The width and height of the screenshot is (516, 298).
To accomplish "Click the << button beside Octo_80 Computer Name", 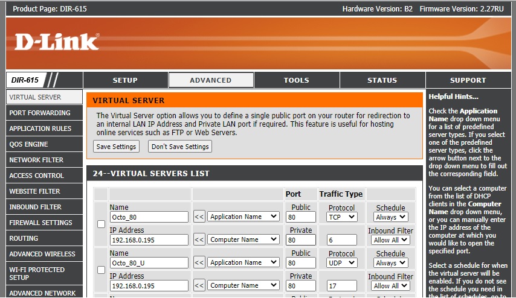I will click(x=199, y=240).
